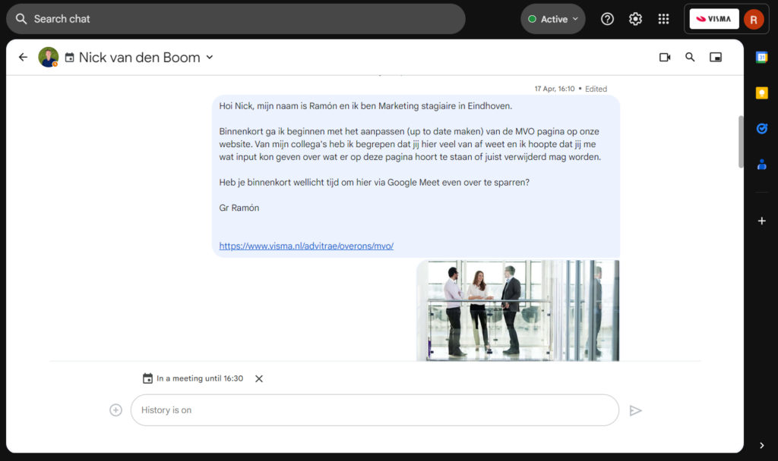Open Google Keep side panel

[761, 93]
